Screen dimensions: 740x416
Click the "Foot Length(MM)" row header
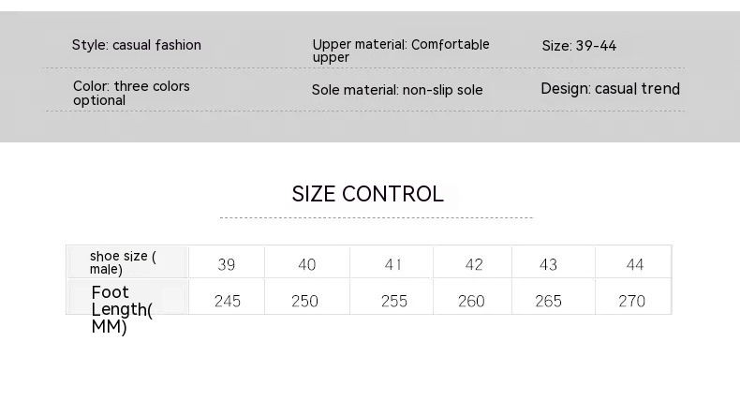122,309
